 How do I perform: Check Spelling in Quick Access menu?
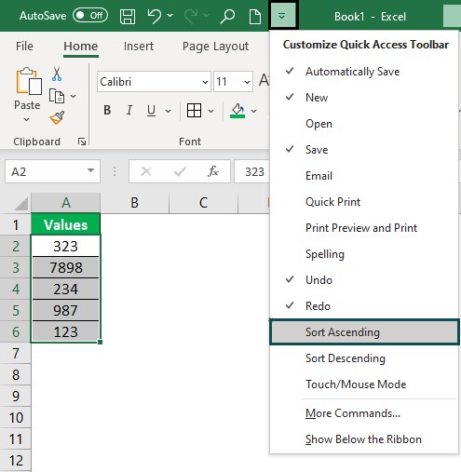[364, 254]
